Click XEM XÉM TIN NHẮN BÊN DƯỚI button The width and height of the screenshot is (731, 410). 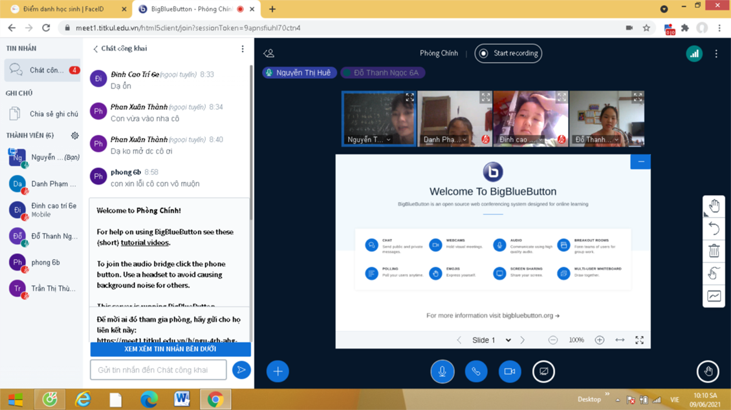point(171,349)
